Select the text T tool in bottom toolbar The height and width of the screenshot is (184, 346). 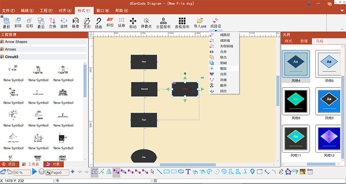188,172
